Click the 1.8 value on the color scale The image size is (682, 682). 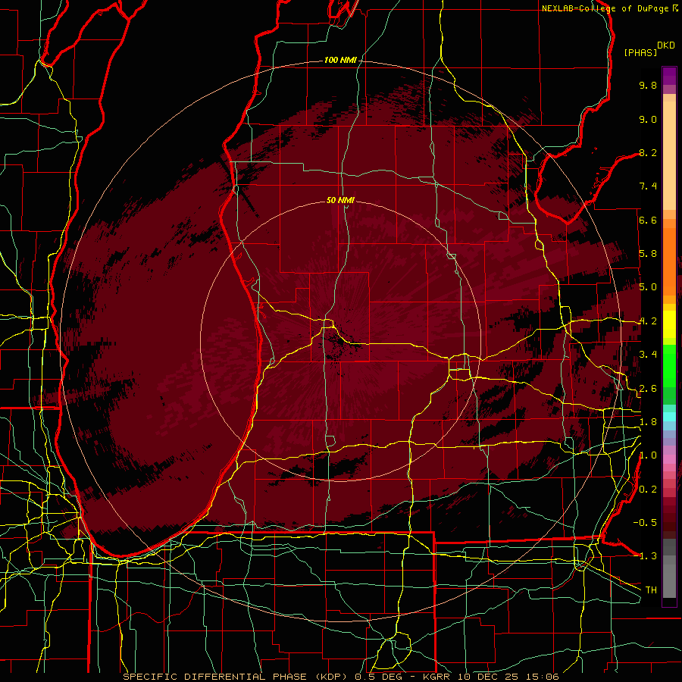click(x=648, y=422)
